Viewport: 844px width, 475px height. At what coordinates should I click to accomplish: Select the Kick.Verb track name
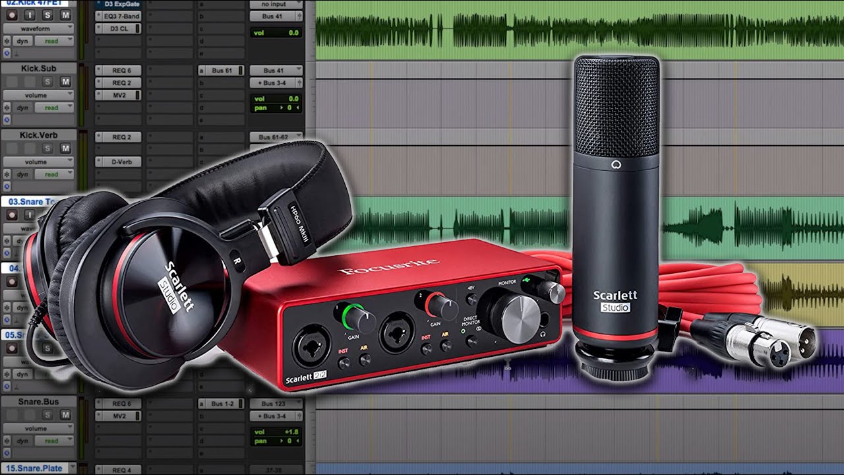click(x=38, y=135)
